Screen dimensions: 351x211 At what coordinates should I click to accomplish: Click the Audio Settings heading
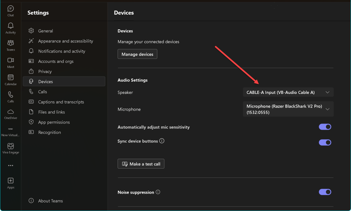(133, 80)
